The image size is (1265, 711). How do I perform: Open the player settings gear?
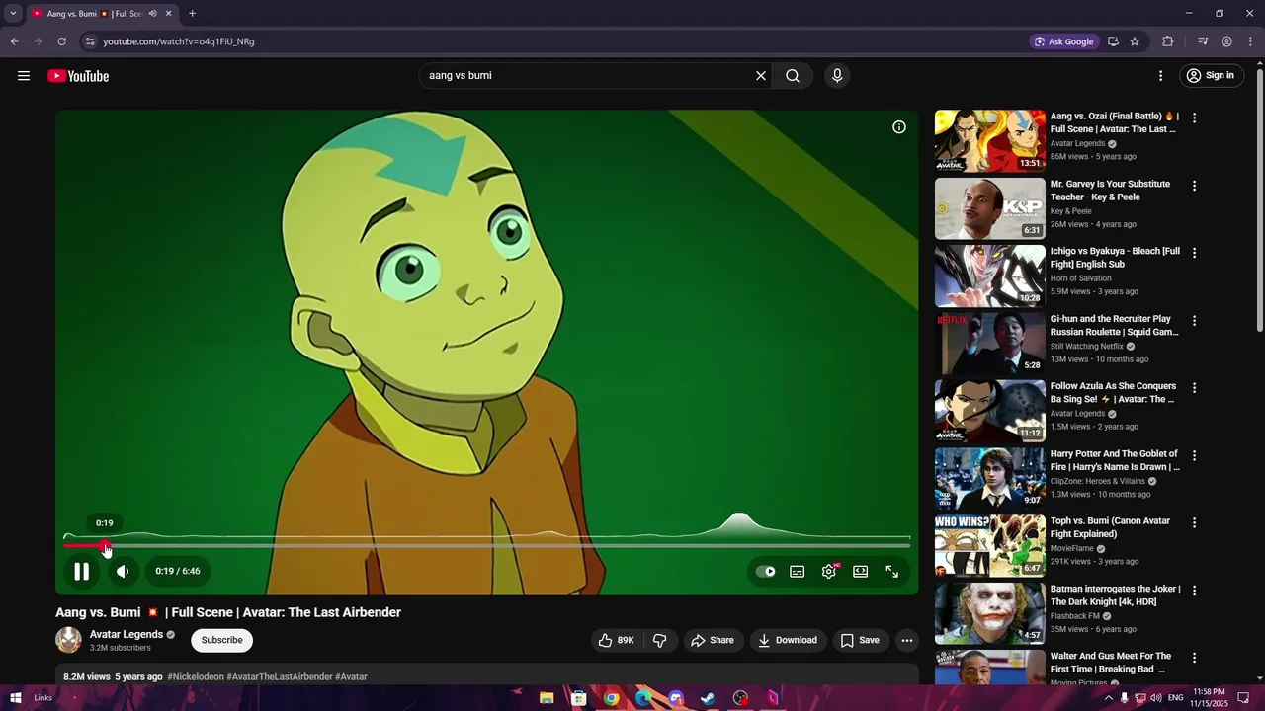point(829,571)
